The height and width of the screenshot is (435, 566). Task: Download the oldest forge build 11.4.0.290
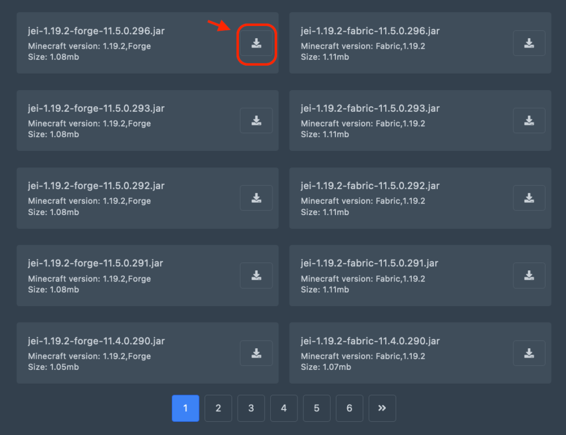coord(256,353)
